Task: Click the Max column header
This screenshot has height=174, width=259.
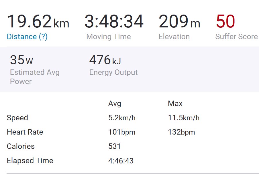Action: [175, 104]
